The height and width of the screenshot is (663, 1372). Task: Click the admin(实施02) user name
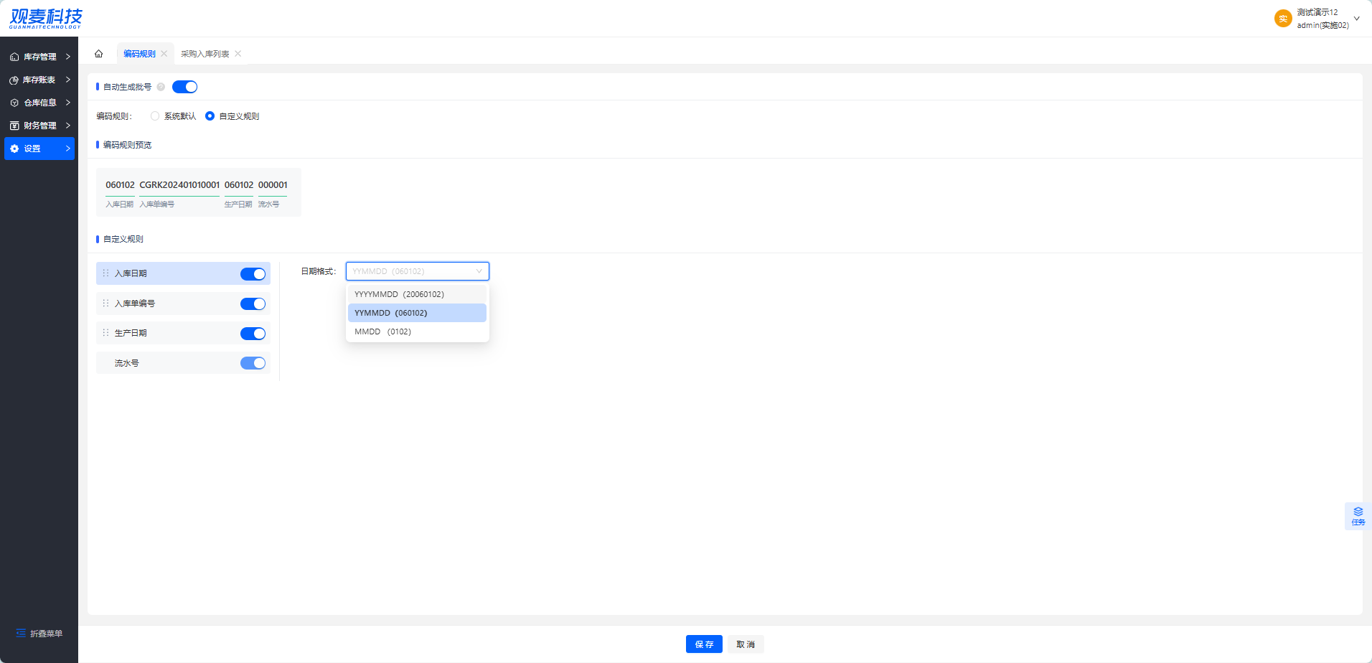(x=1322, y=25)
